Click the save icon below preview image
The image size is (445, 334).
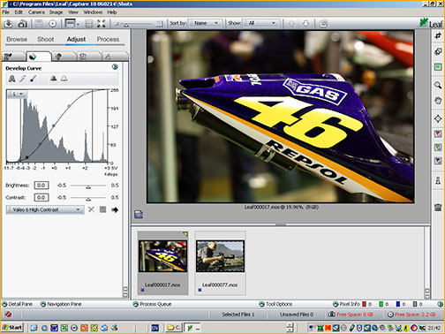(x=139, y=215)
